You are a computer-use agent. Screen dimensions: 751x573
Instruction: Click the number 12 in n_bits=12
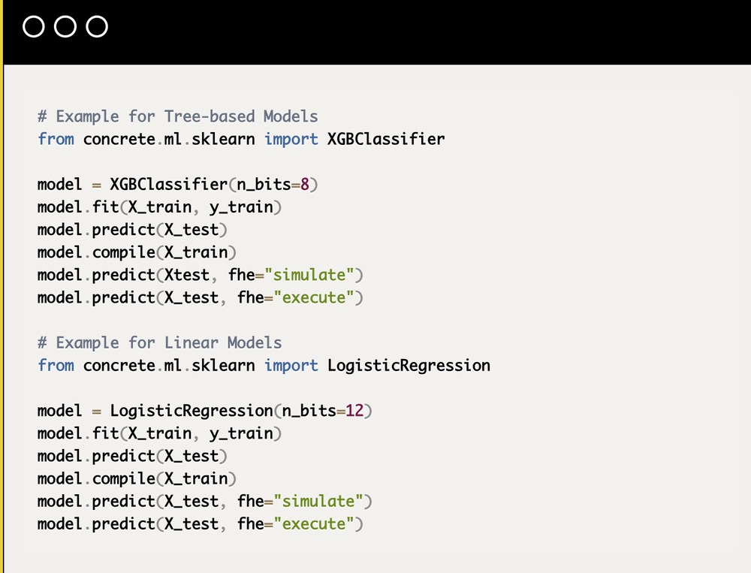[x=354, y=411]
